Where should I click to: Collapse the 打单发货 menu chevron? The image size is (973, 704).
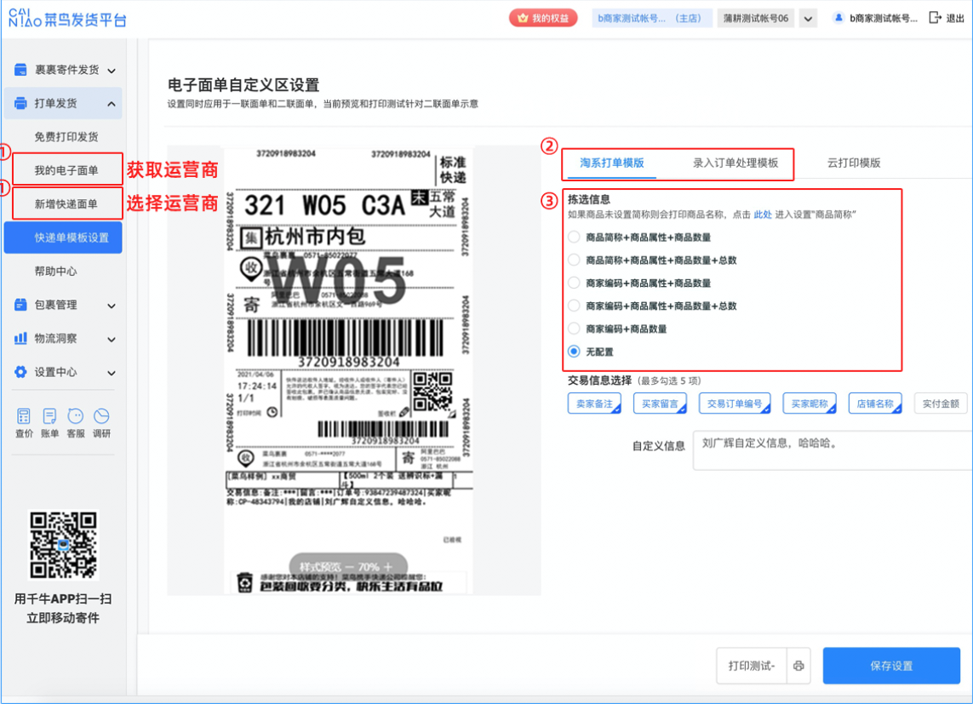(112, 104)
